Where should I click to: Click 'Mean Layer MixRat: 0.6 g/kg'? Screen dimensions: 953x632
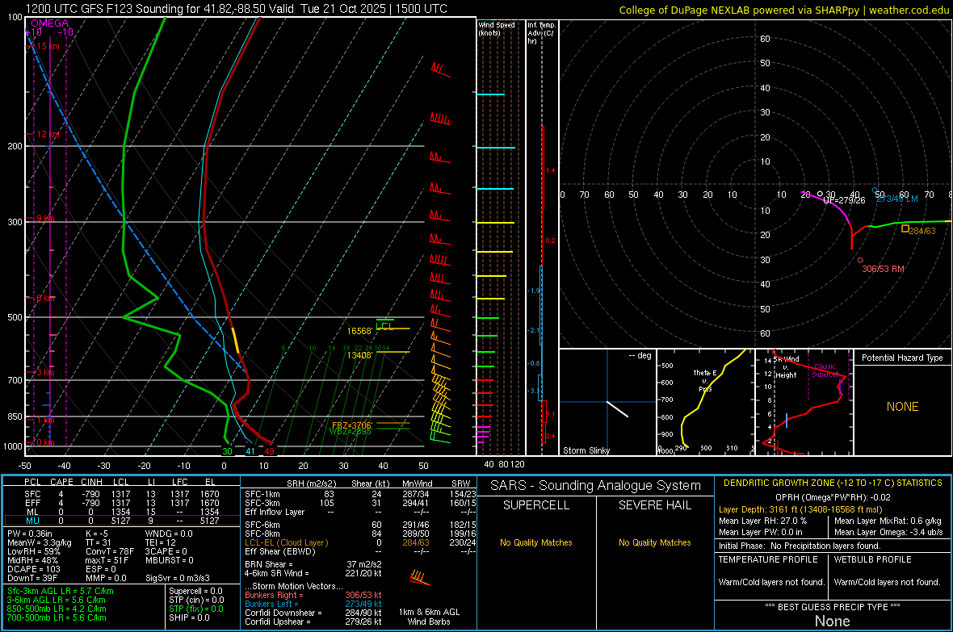888,520
